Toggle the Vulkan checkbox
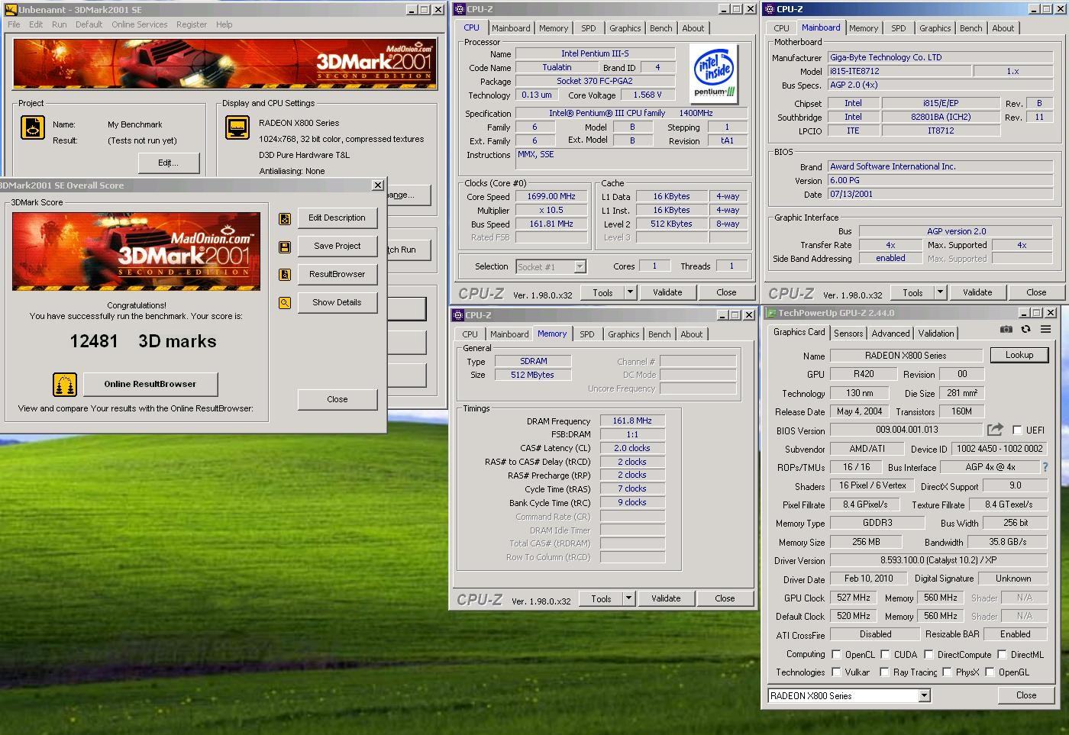The width and height of the screenshot is (1069, 735). 836,672
